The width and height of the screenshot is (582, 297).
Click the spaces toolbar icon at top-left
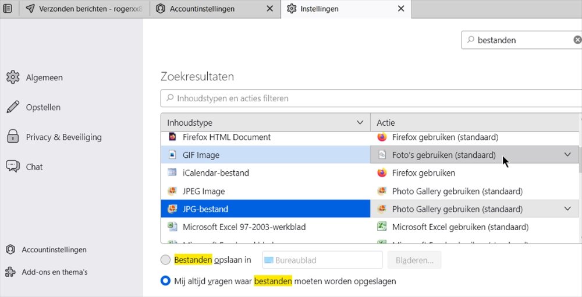pyautogui.click(x=7, y=9)
